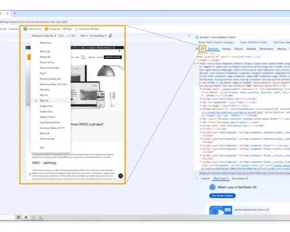Select Nest Hub Max device

[x=50, y=139]
